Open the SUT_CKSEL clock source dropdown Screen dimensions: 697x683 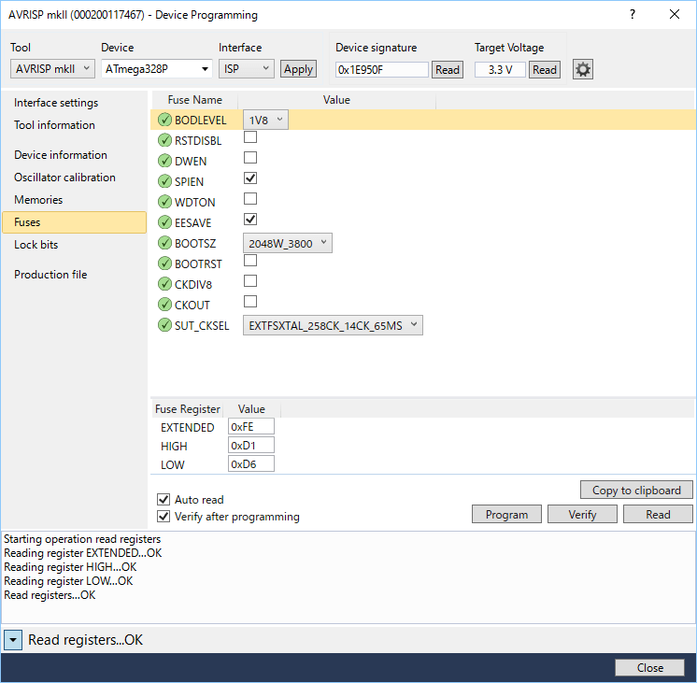333,325
